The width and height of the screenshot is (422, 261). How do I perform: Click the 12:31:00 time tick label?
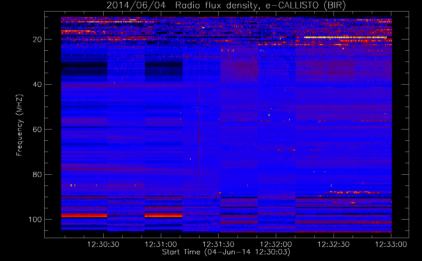pos(161,245)
